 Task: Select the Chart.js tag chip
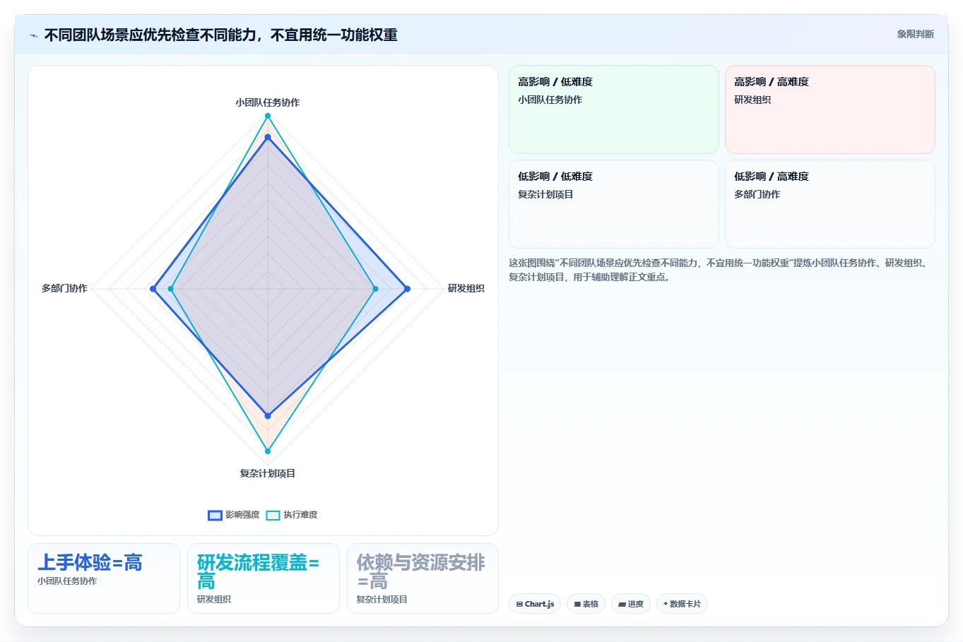[x=535, y=604]
